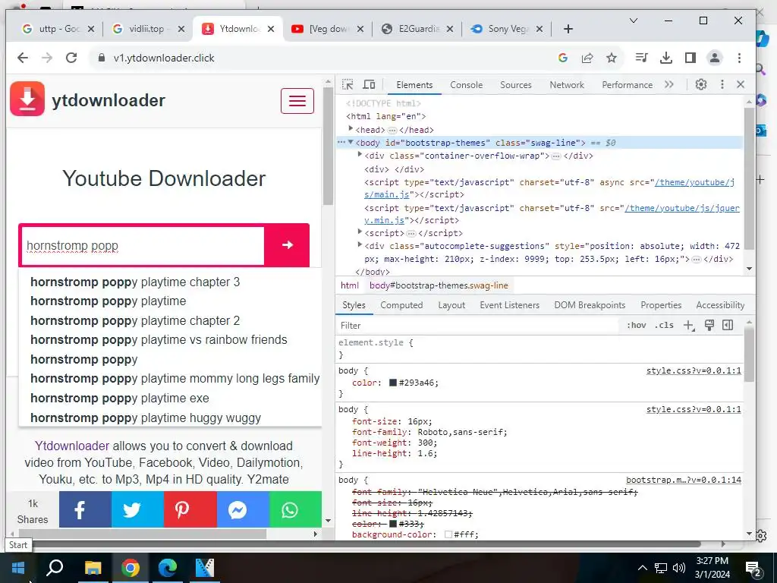
Task: Click the Styles Filter input field
Action: click(x=478, y=325)
